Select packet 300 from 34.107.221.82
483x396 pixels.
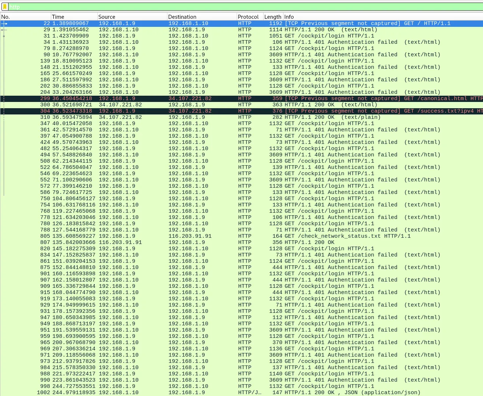coord(221,105)
